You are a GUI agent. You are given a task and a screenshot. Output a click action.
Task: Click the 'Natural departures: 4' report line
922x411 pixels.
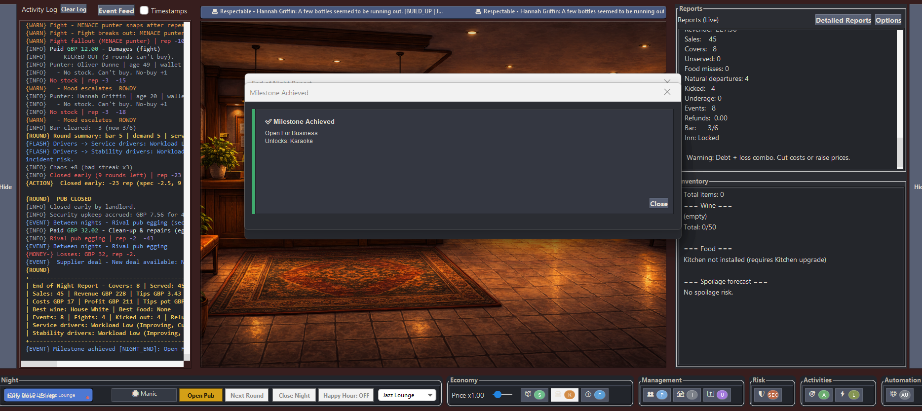coord(716,78)
